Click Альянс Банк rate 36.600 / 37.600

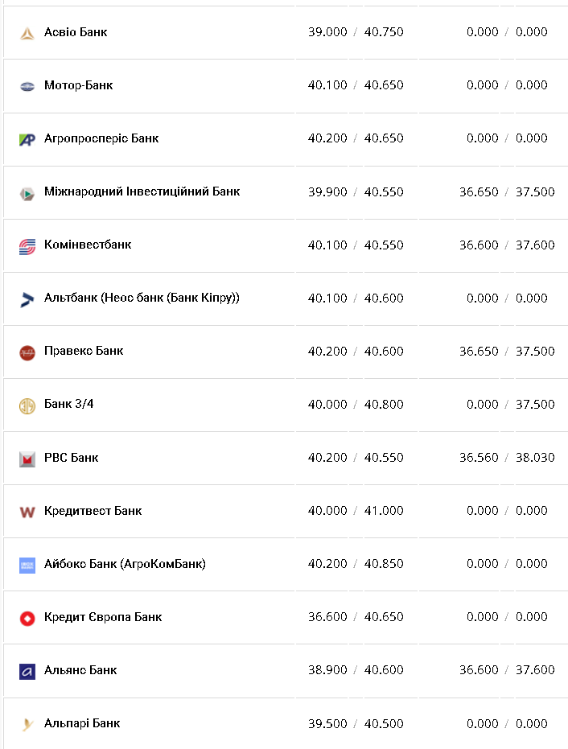pos(507,670)
